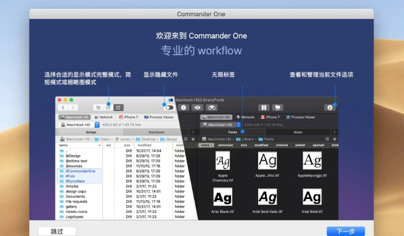Click Library in right breadcrumb path
Viewport: 404px width, 236px height.
(245, 139)
